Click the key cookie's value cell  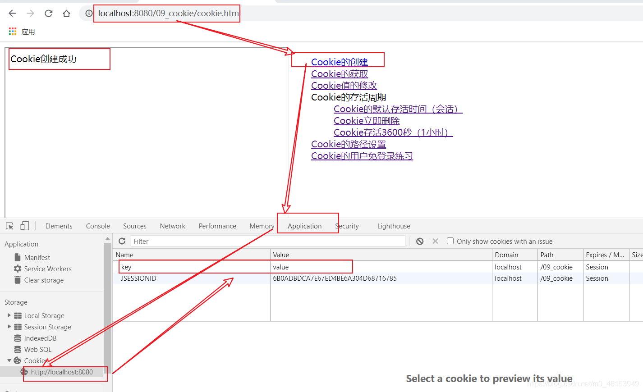click(381, 267)
